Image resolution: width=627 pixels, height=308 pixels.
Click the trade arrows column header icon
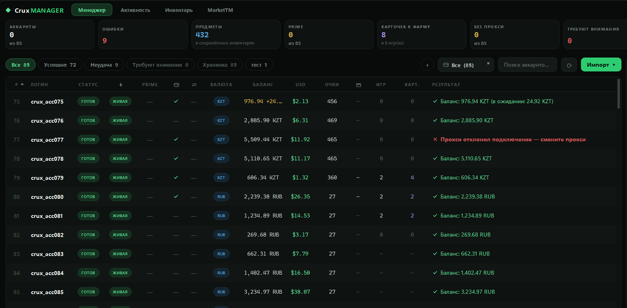coord(194,85)
